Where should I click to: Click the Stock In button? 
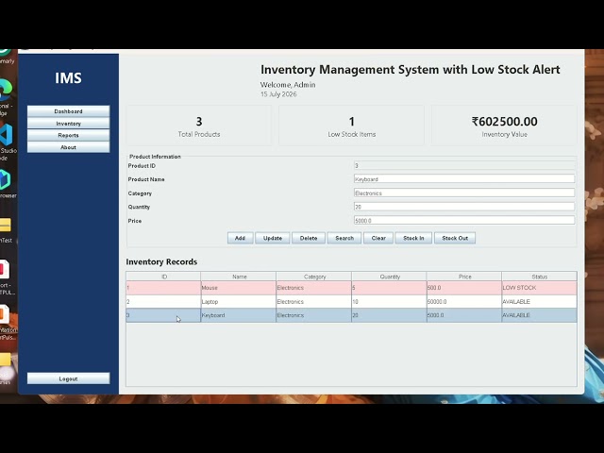pyautogui.click(x=413, y=238)
